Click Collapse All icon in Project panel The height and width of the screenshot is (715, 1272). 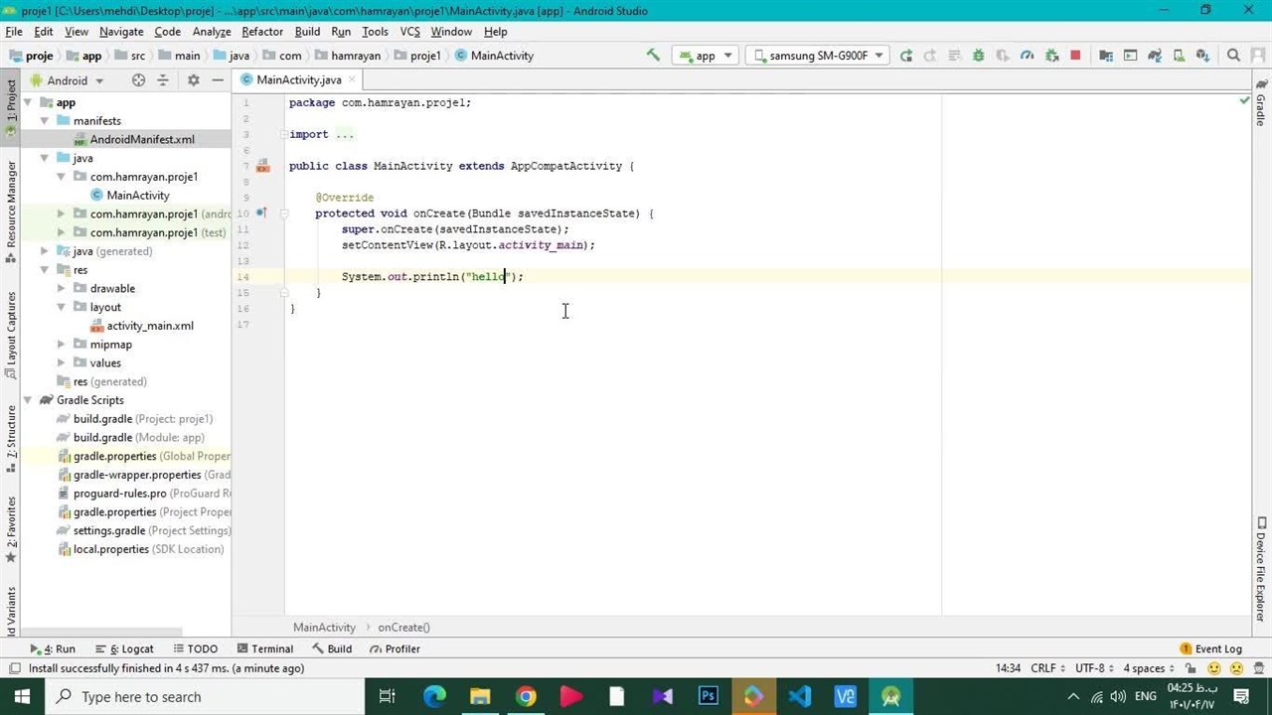pyautogui.click(x=163, y=80)
